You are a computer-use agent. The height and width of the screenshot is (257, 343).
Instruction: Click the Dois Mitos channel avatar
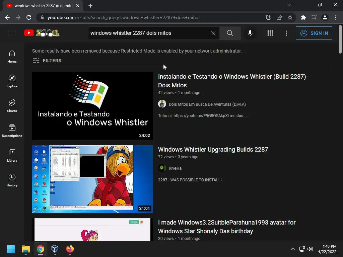162,104
